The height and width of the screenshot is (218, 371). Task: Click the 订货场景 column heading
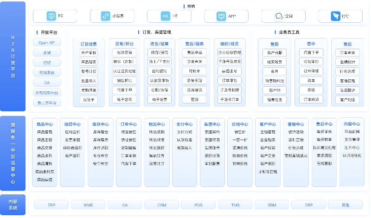click(x=89, y=44)
